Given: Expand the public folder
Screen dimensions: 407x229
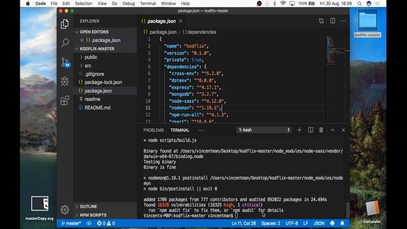Looking at the screenshot, I should (105, 57).
